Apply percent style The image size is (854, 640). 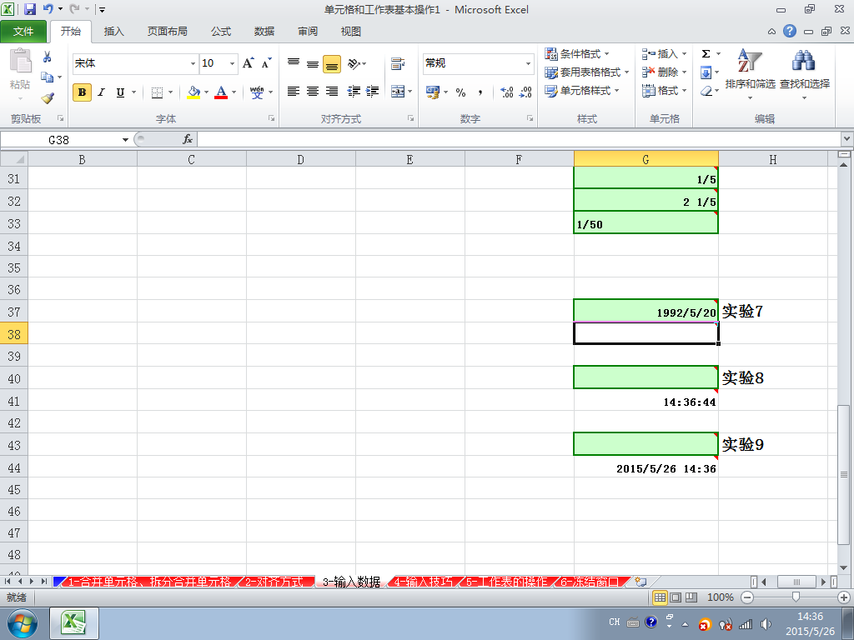460,92
